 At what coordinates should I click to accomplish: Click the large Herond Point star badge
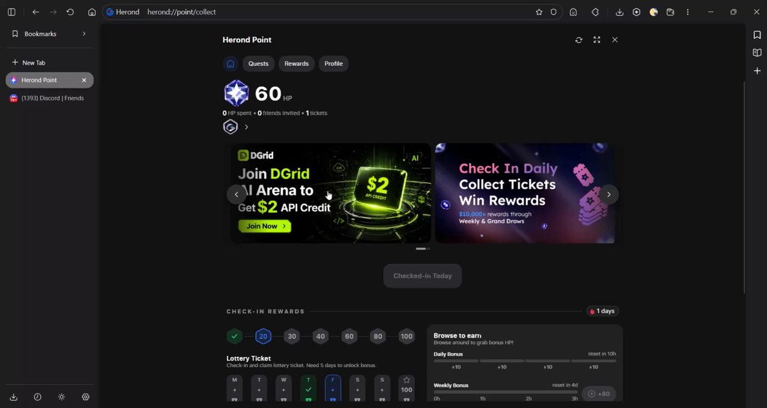coord(236,93)
